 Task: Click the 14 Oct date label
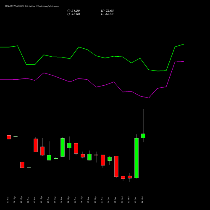pos(142,200)
